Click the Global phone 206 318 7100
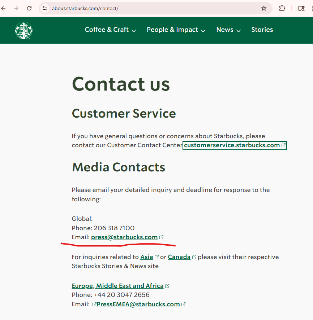The width and height of the screenshot is (313, 320). tap(114, 228)
